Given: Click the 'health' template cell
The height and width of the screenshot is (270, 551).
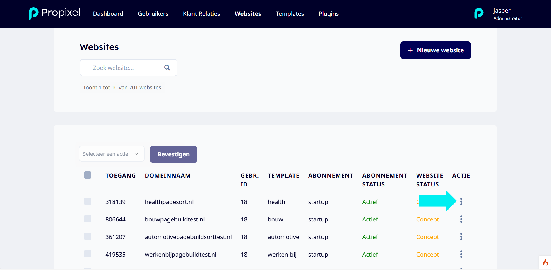Looking at the screenshot, I should click(x=276, y=202).
